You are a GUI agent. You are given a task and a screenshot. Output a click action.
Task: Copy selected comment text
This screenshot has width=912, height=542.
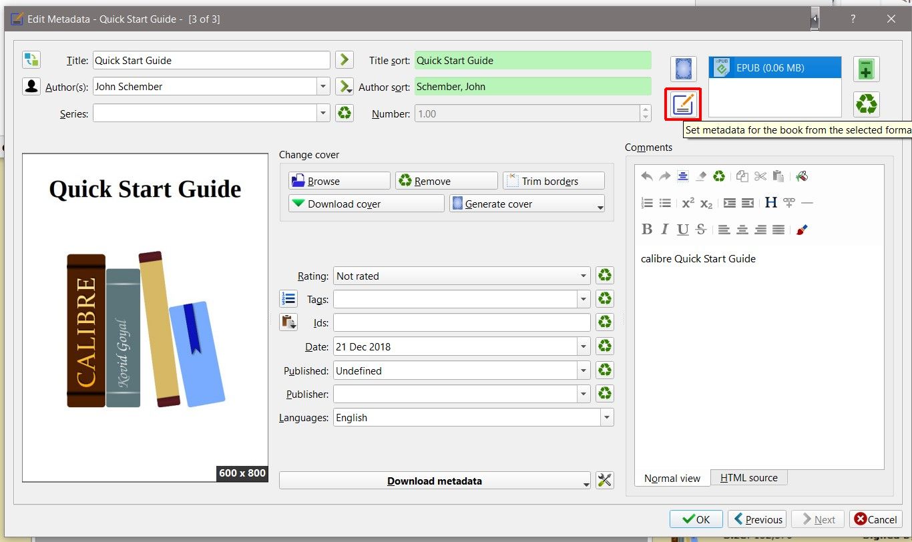[742, 176]
